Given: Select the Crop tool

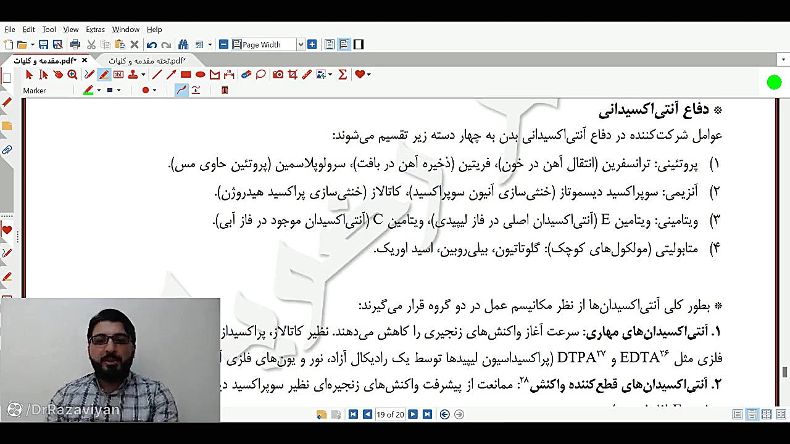Looking at the screenshot, I should [x=293, y=75].
